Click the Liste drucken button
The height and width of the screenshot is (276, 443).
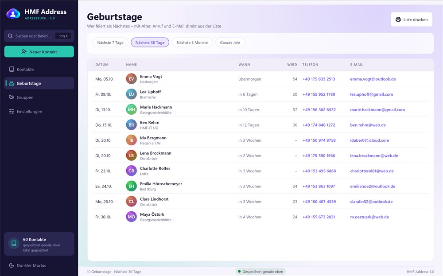(412, 19)
